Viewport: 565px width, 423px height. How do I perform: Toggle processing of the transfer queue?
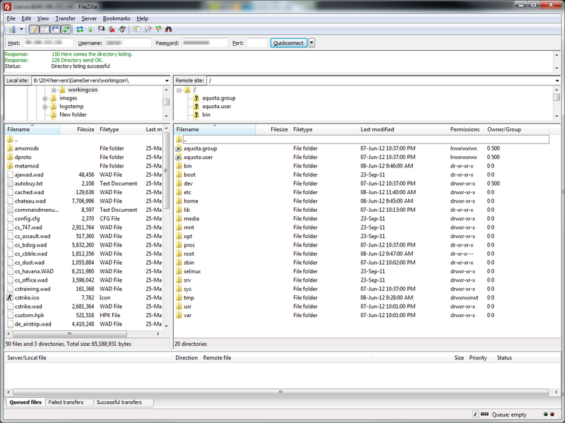[x=91, y=29]
